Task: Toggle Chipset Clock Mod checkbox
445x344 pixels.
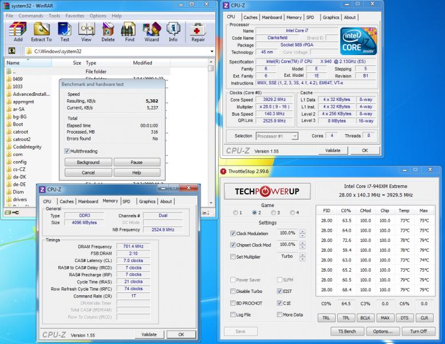Action: pos(233,245)
